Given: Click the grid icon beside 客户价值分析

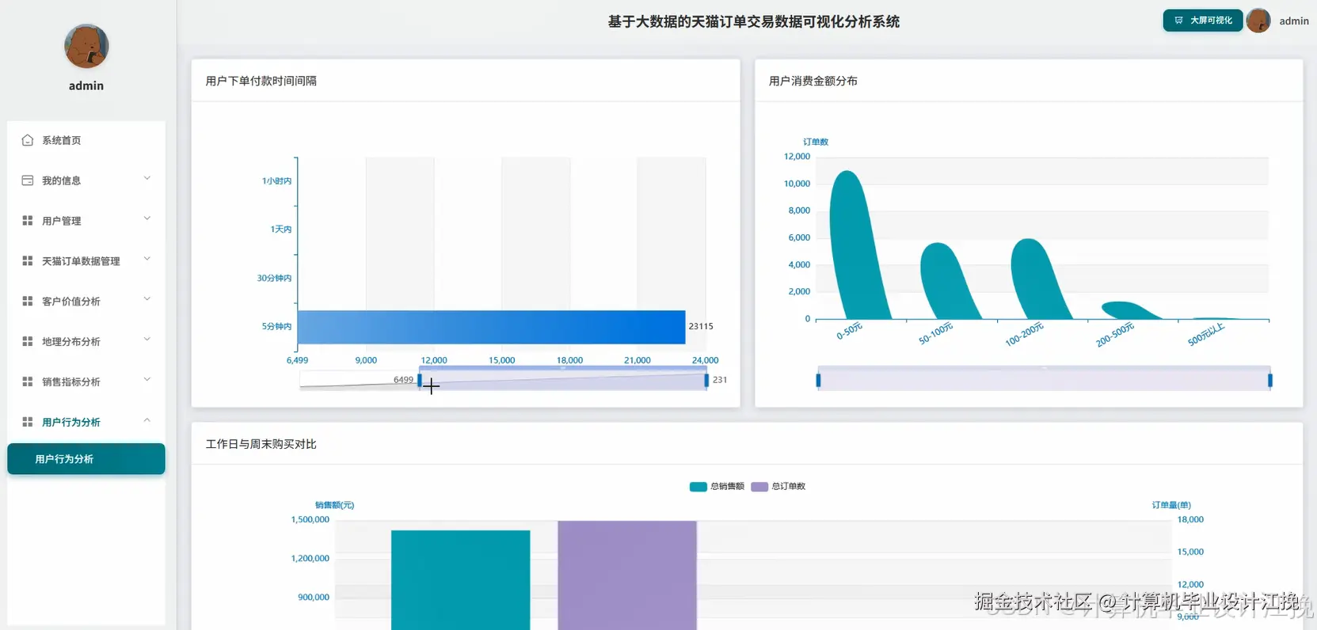Looking at the screenshot, I should [28, 302].
